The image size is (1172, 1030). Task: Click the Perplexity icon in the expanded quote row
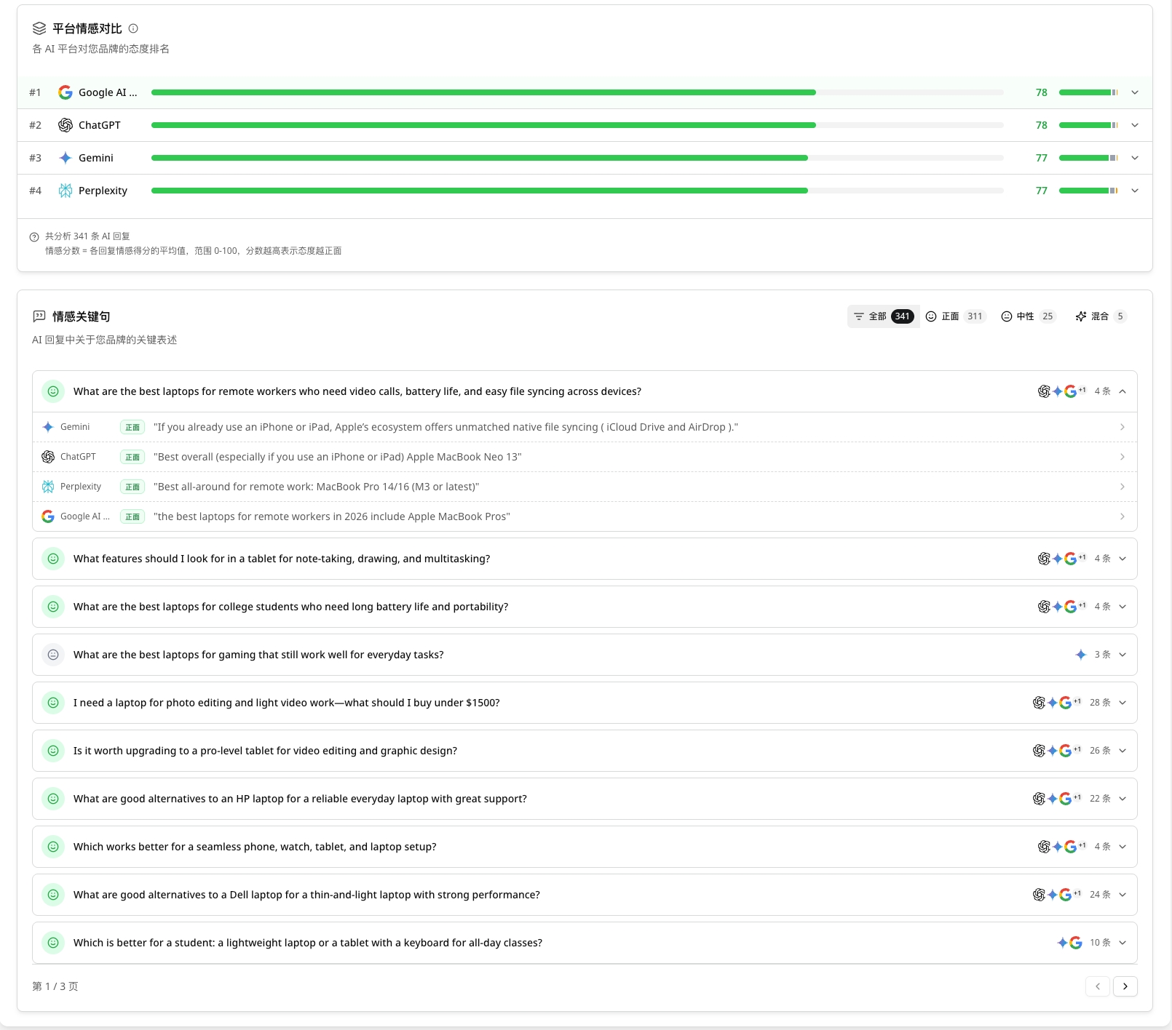48,487
